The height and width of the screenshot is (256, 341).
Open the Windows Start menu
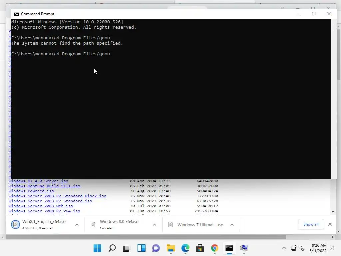[97, 248]
